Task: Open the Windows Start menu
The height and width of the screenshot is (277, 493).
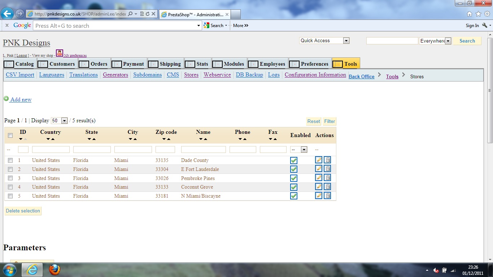Action: [x=9, y=270]
